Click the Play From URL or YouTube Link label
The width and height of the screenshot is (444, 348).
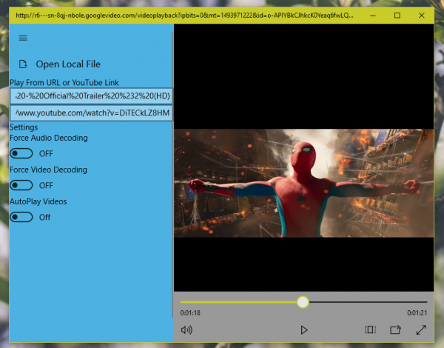tap(64, 83)
